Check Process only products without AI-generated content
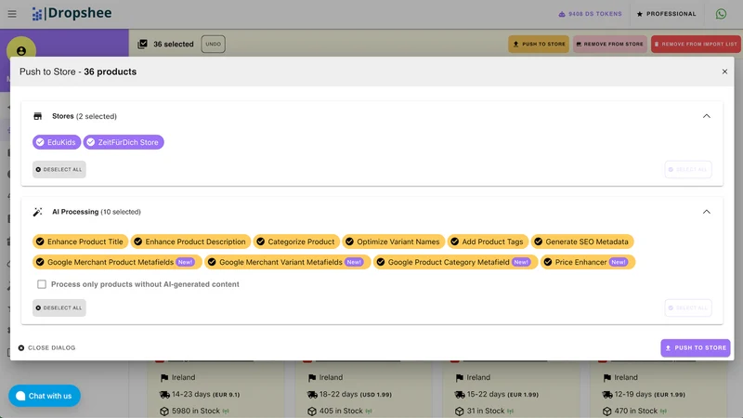Image resolution: width=743 pixels, height=418 pixels. tap(42, 284)
